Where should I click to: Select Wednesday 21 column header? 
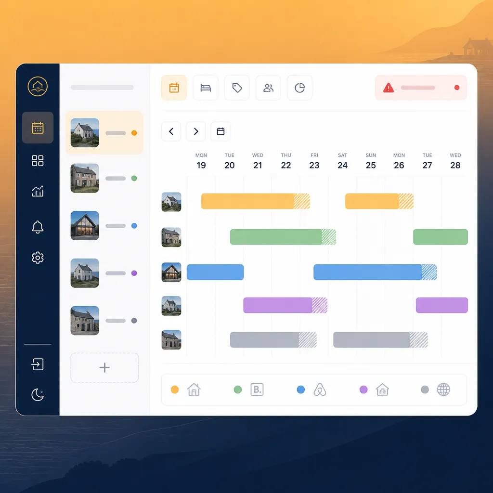258,161
